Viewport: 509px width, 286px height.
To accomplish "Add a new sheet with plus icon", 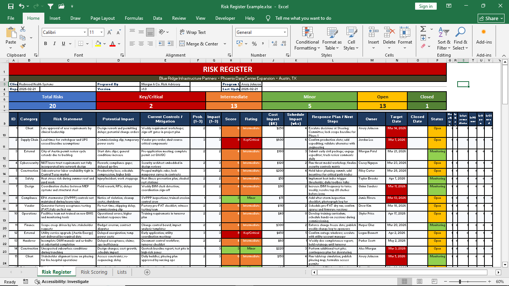I will click(x=147, y=272).
